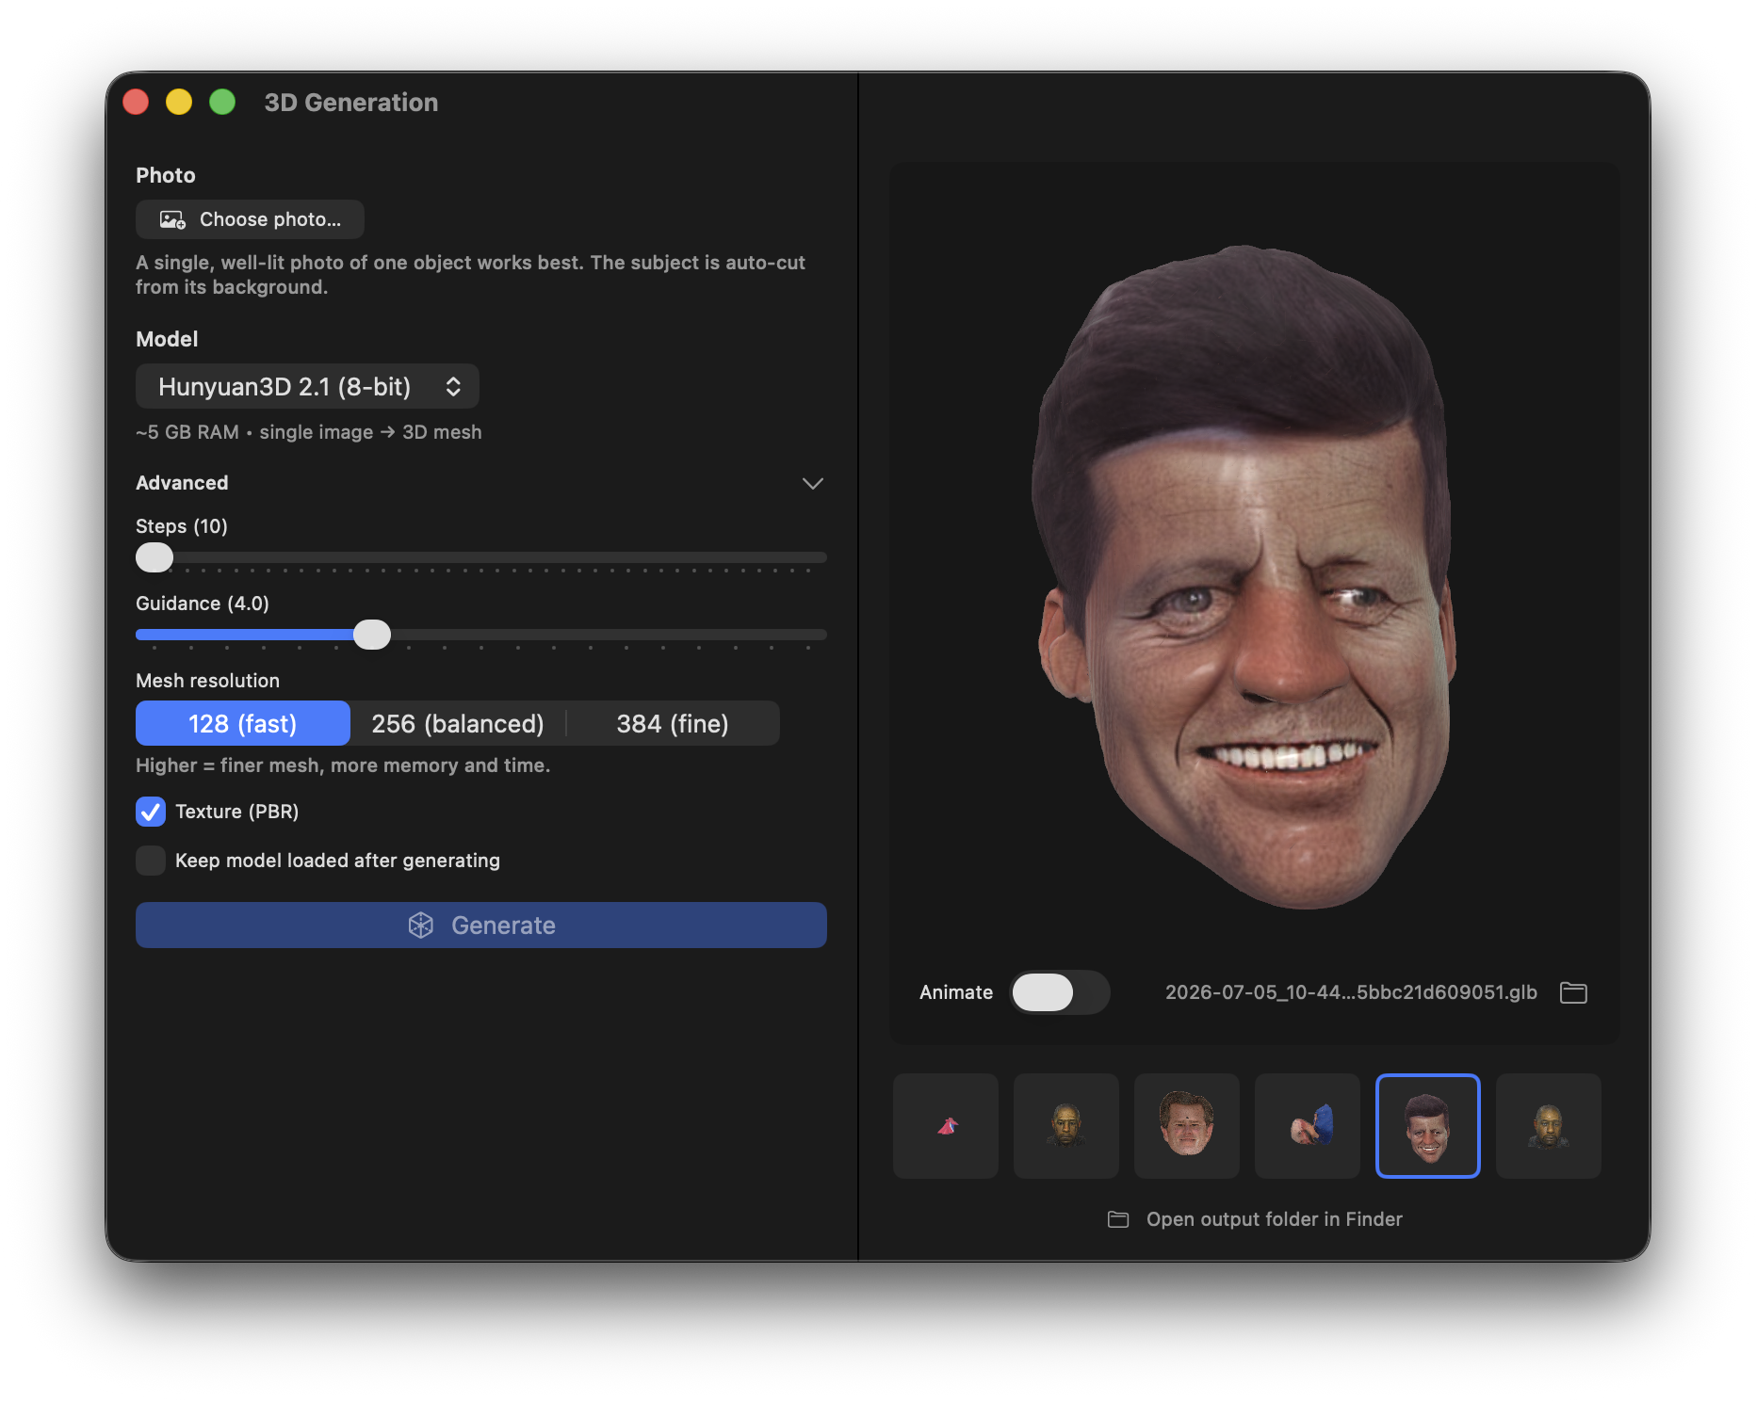Click the Steps slider handle
Image resolution: width=1756 pixels, height=1401 pixels.
pos(154,557)
